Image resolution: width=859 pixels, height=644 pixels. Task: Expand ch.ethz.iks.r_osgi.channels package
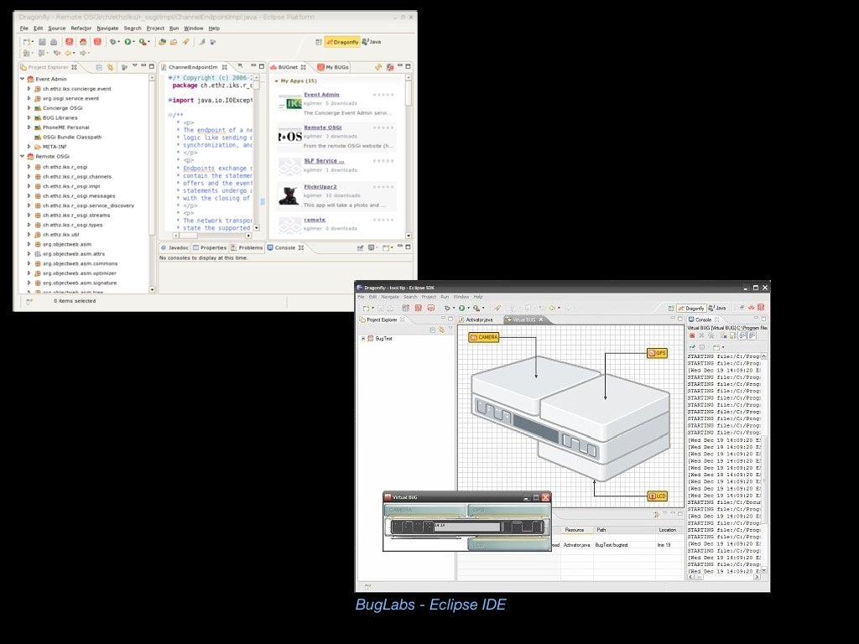[29, 176]
